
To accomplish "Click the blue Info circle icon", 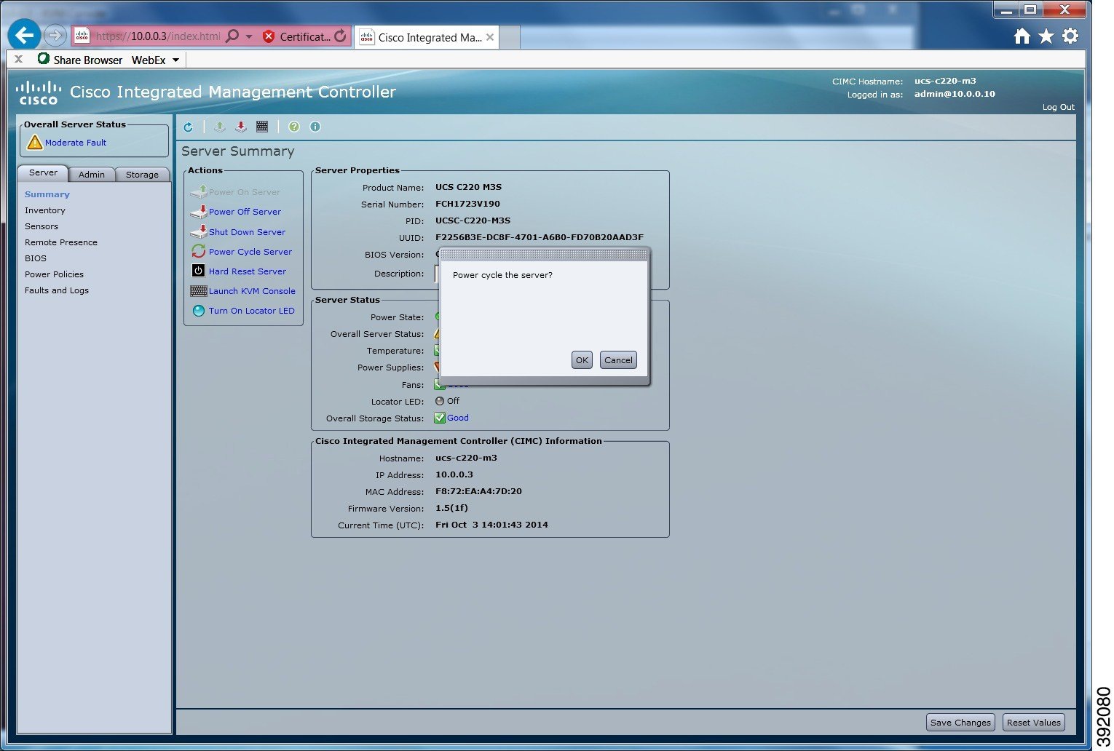I will tap(315, 127).
